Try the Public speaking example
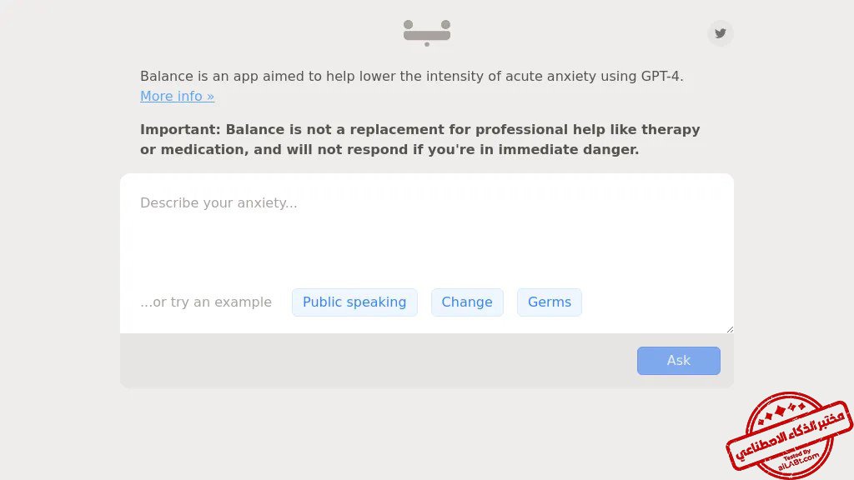 click(354, 302)
